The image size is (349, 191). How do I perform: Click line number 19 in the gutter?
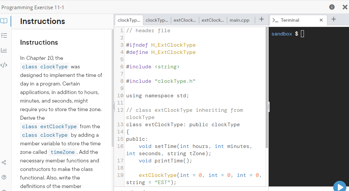point(120,175)
